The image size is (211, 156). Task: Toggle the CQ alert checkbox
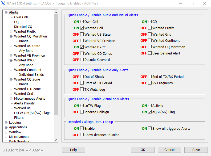coord(150,22)
